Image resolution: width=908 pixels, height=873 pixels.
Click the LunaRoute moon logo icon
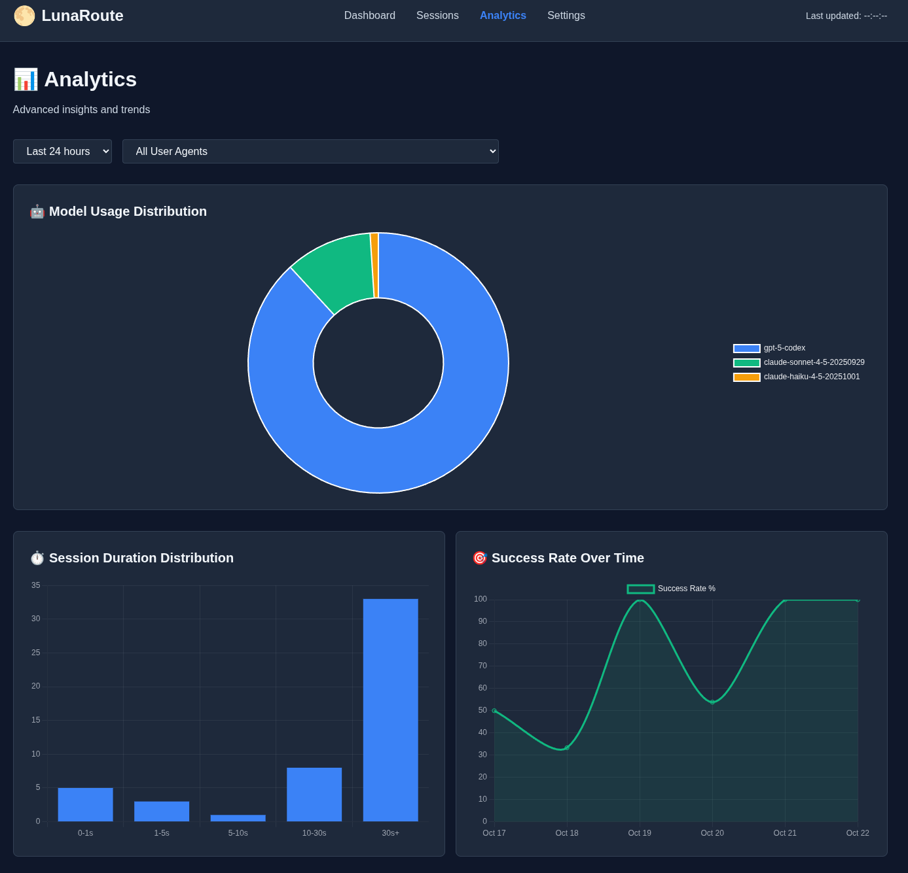pyautogui.click(x=24, y=16)
